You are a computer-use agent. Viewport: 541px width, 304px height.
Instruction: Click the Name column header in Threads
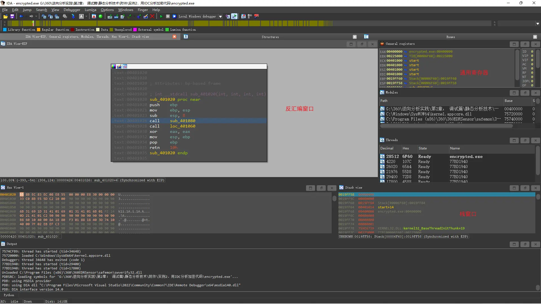click(455, 148)
